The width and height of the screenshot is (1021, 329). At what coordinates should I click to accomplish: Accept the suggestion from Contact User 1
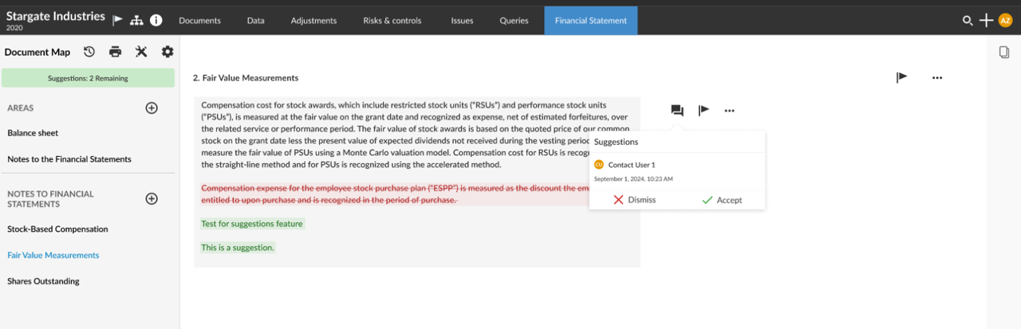click(721, 200)
